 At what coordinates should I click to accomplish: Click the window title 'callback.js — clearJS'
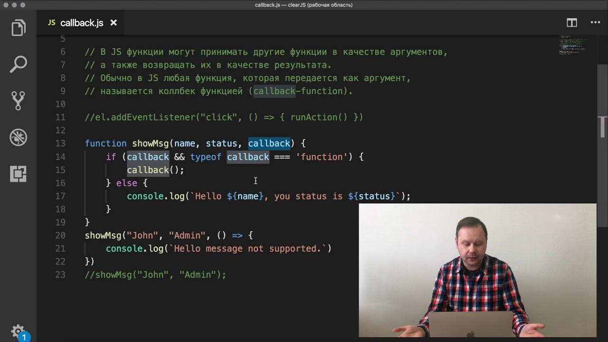(304, 5)
